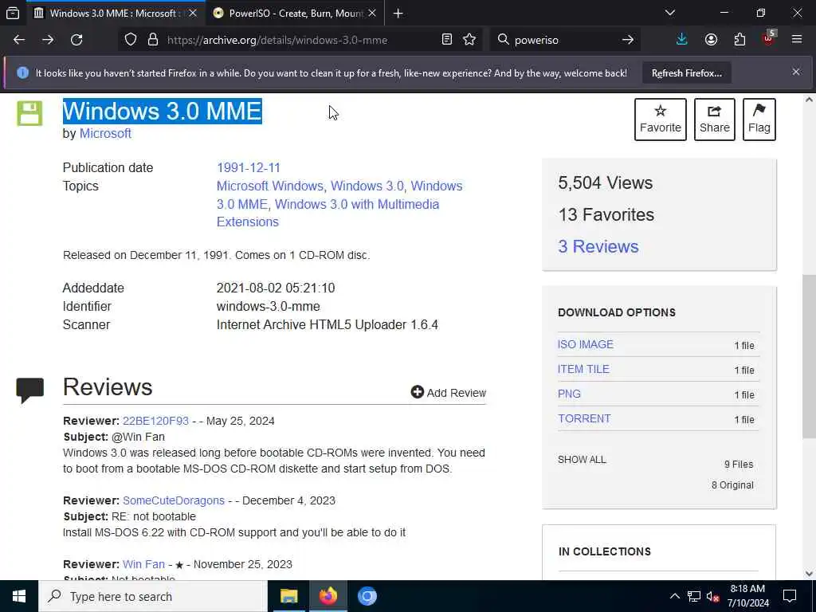Viewport: 816px width, 612px height.
Task: Jump to 3 Reviews link
Action: [598, 246]
